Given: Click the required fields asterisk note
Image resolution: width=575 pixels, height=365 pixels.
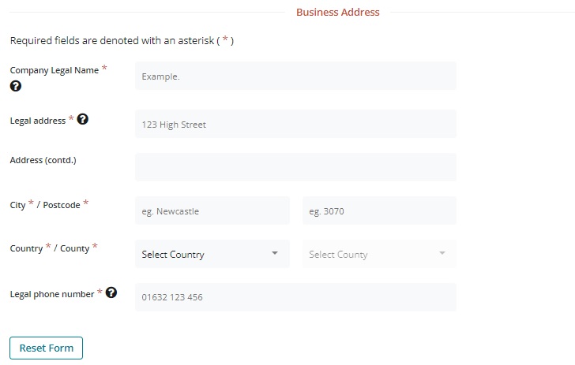Looking at the screenshot, I should click(x=122, y=40).
